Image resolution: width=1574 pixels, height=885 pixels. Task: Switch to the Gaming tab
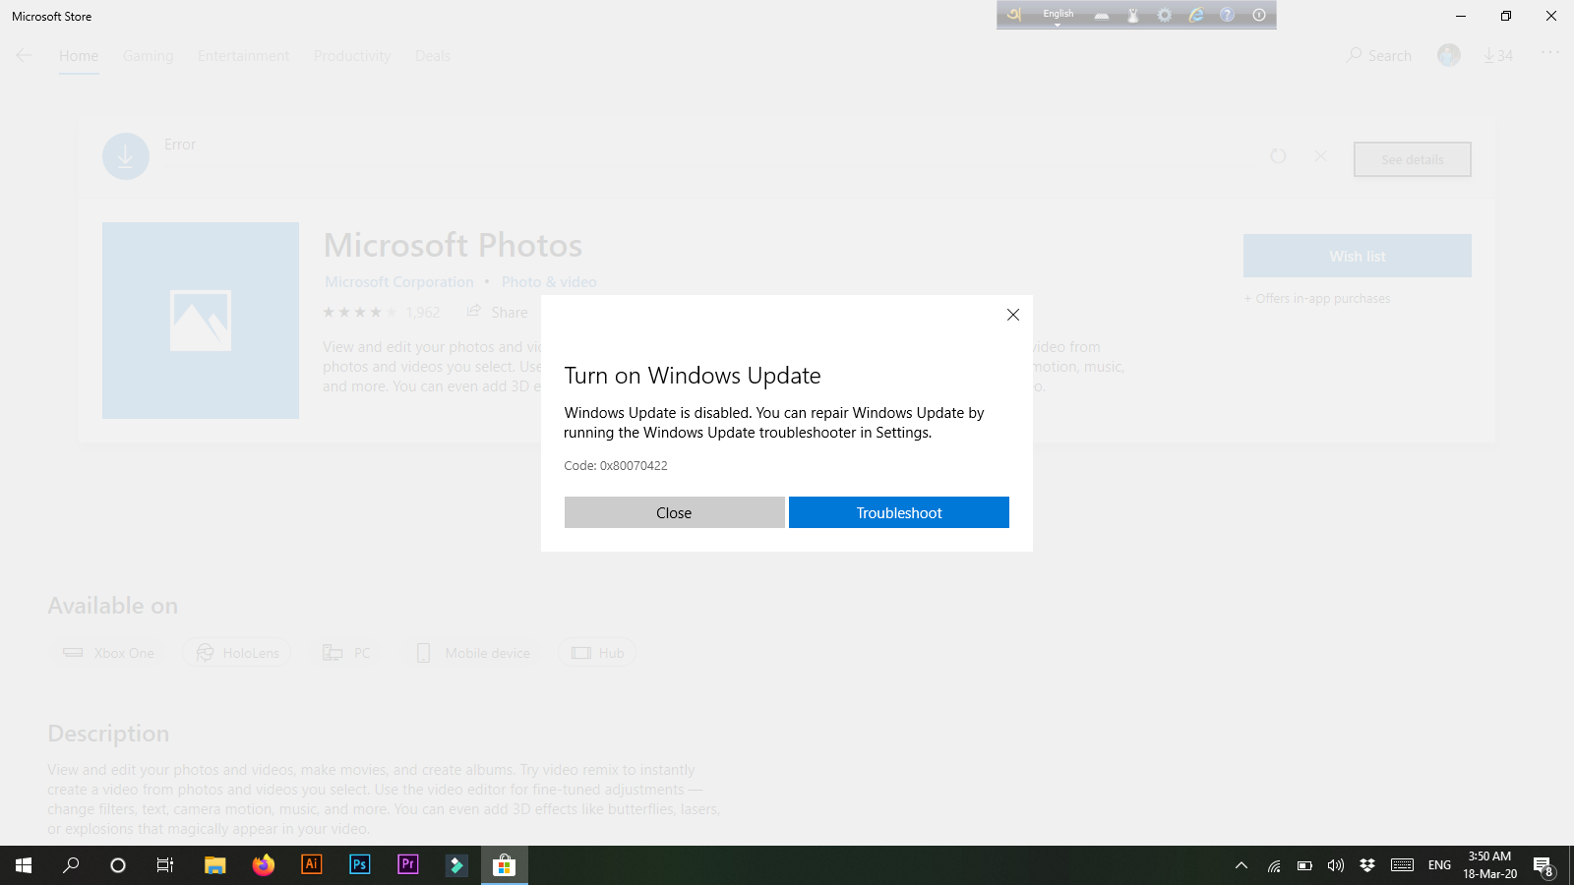click(149, 56)
